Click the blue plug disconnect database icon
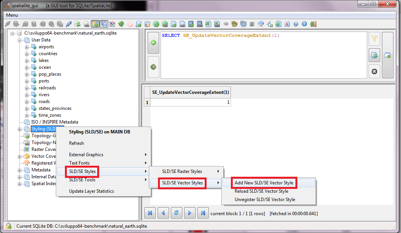Viewport: 401px width, 233px height. (x=68, y=24)
